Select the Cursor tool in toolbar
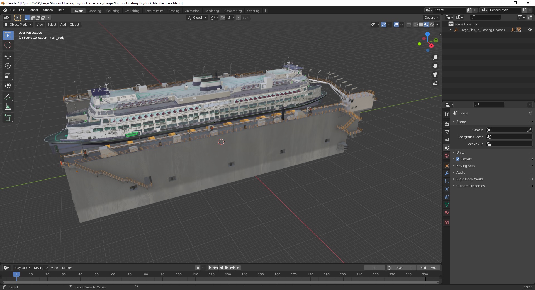The image size is (535, 290). [8, 45]
